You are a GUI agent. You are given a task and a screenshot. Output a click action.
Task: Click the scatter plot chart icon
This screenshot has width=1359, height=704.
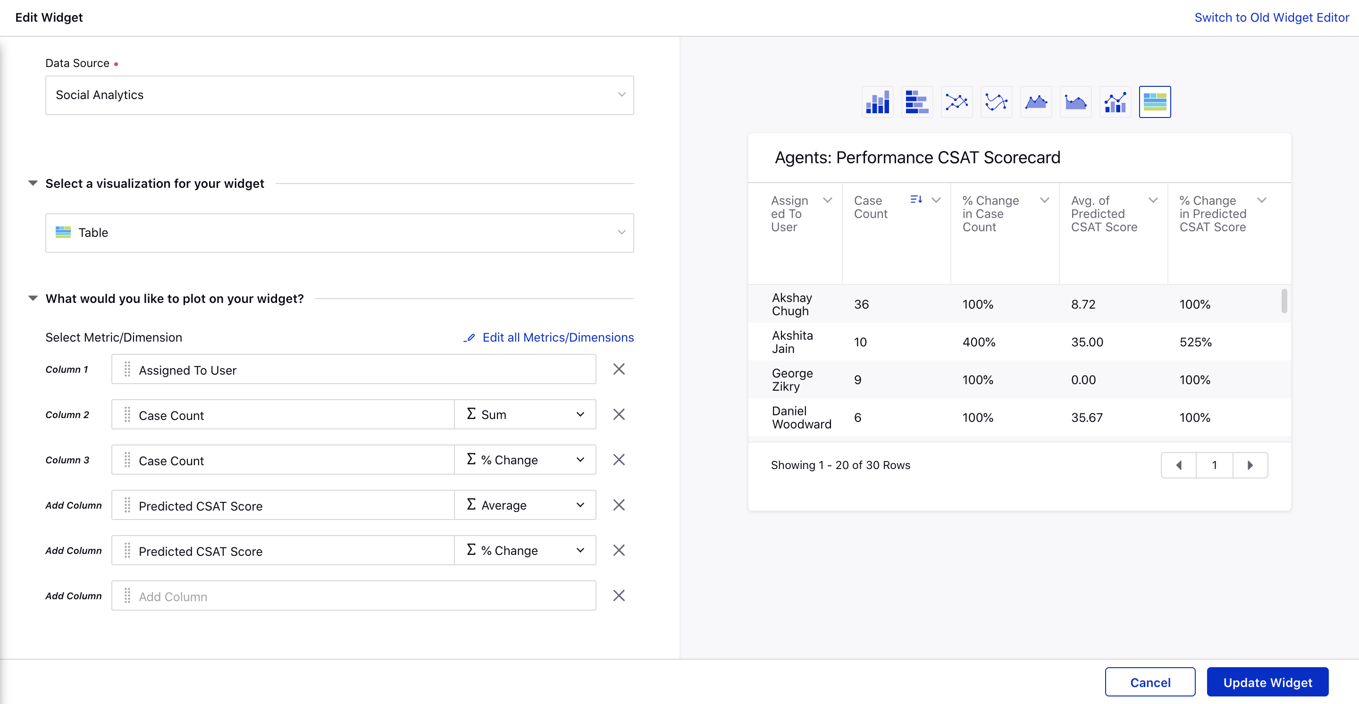pyautogui.click(x=955, y=101)
